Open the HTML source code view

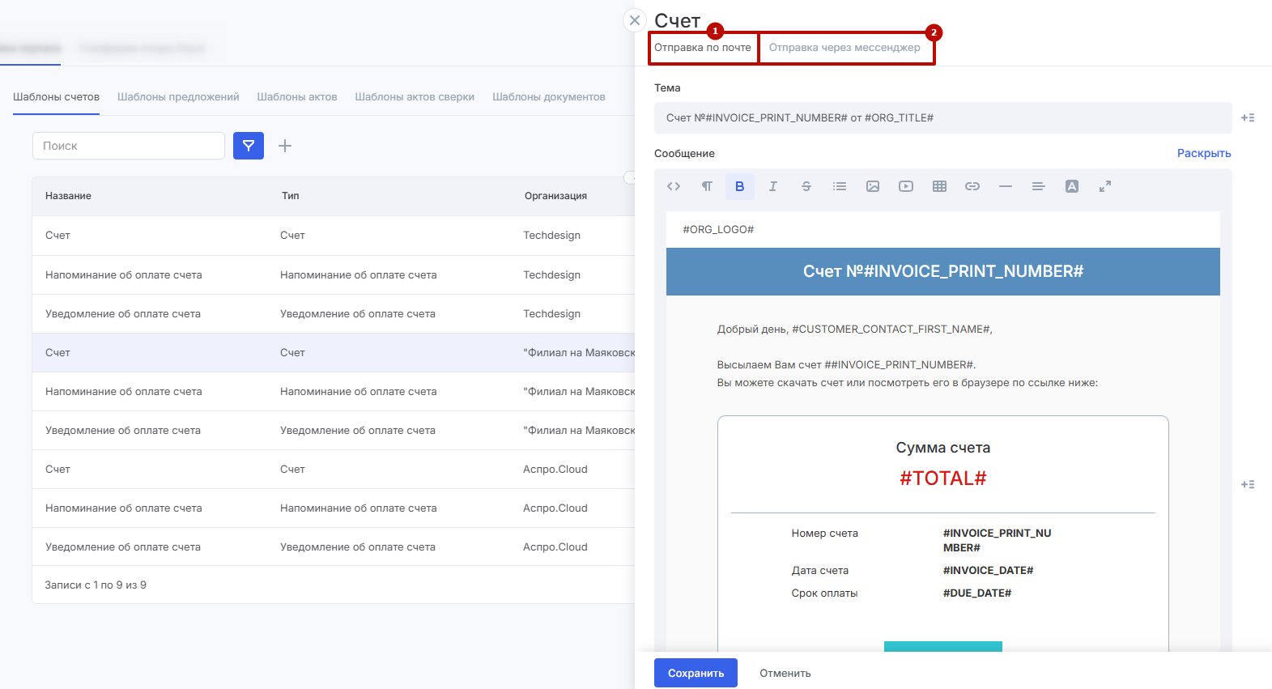(x=673, y=186)
